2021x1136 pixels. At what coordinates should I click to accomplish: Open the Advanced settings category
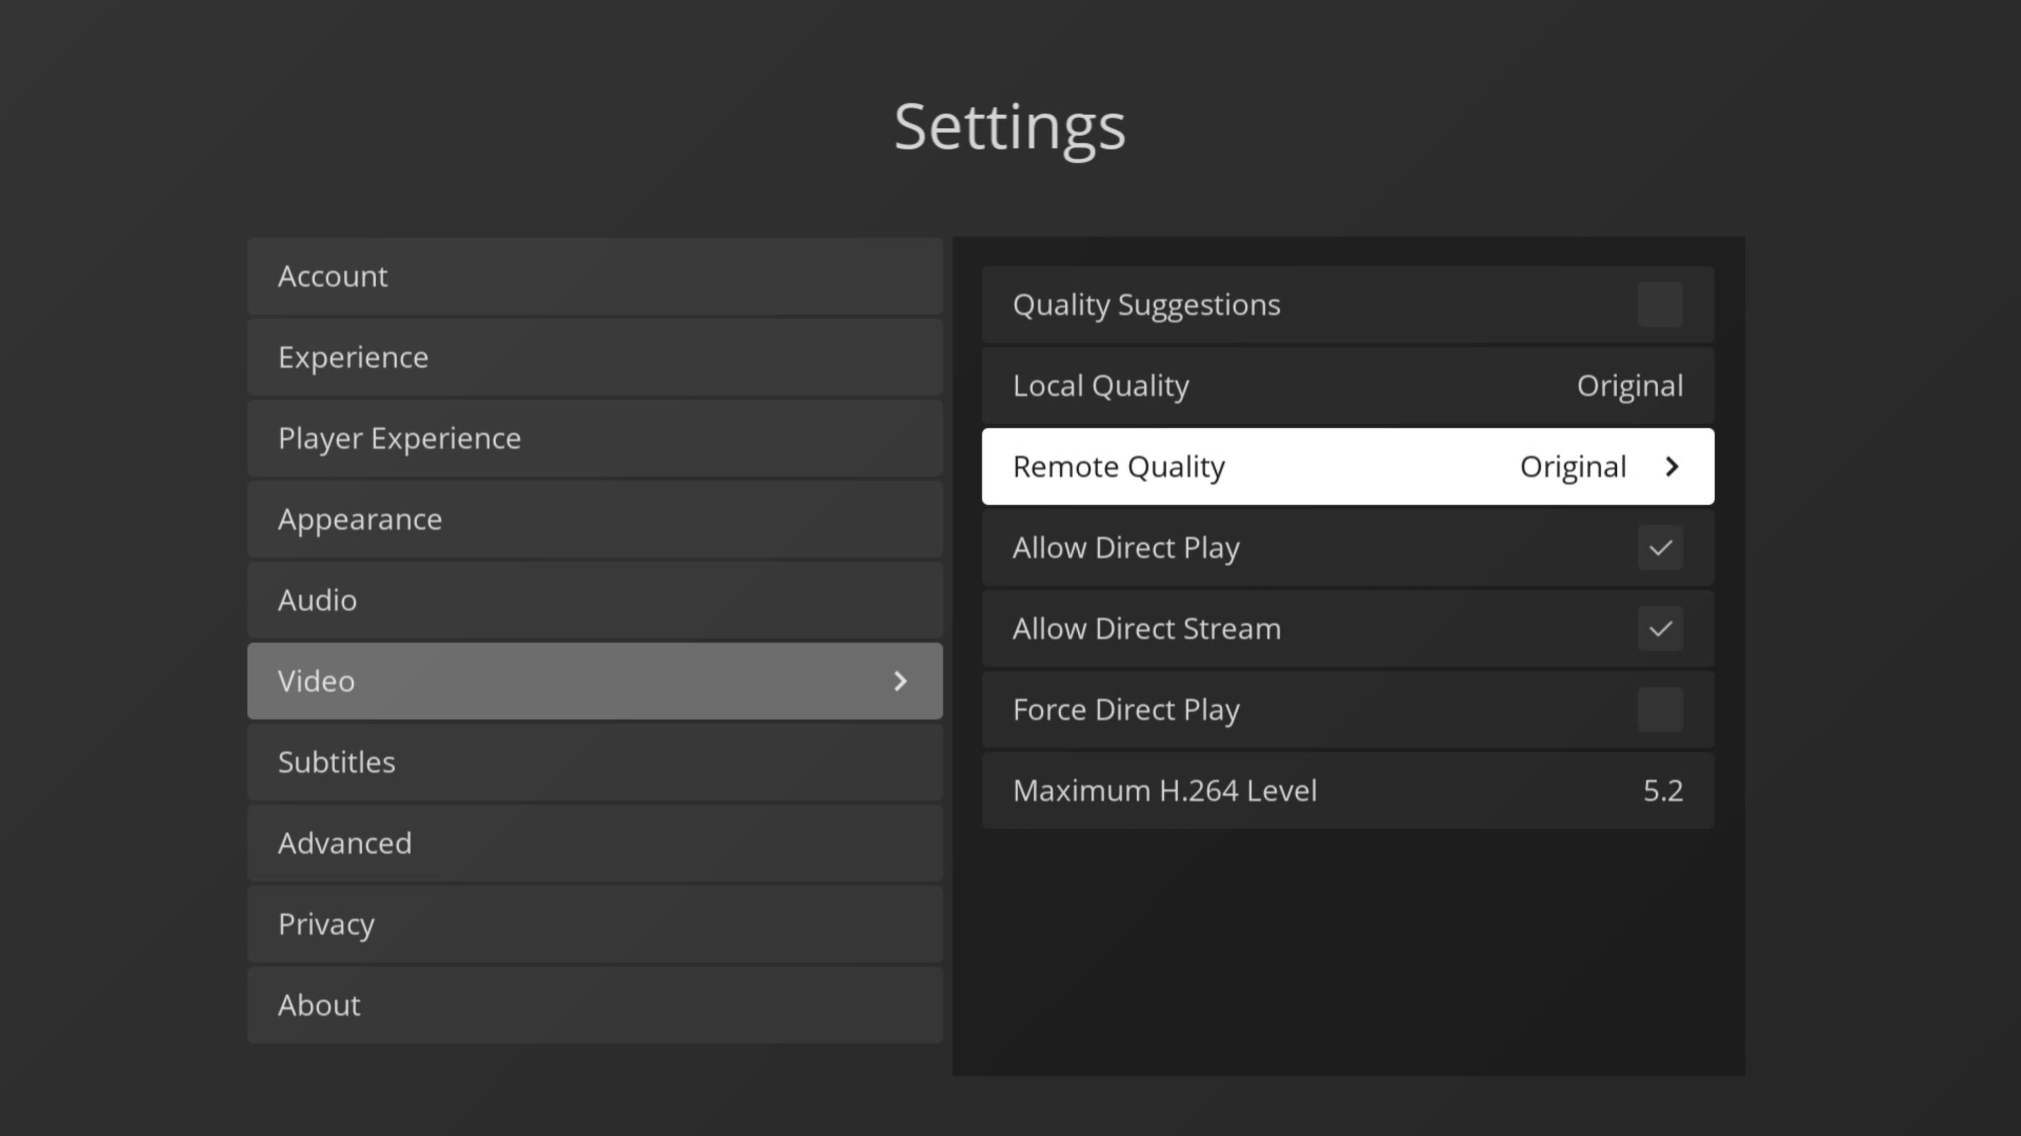pos(595,844)
